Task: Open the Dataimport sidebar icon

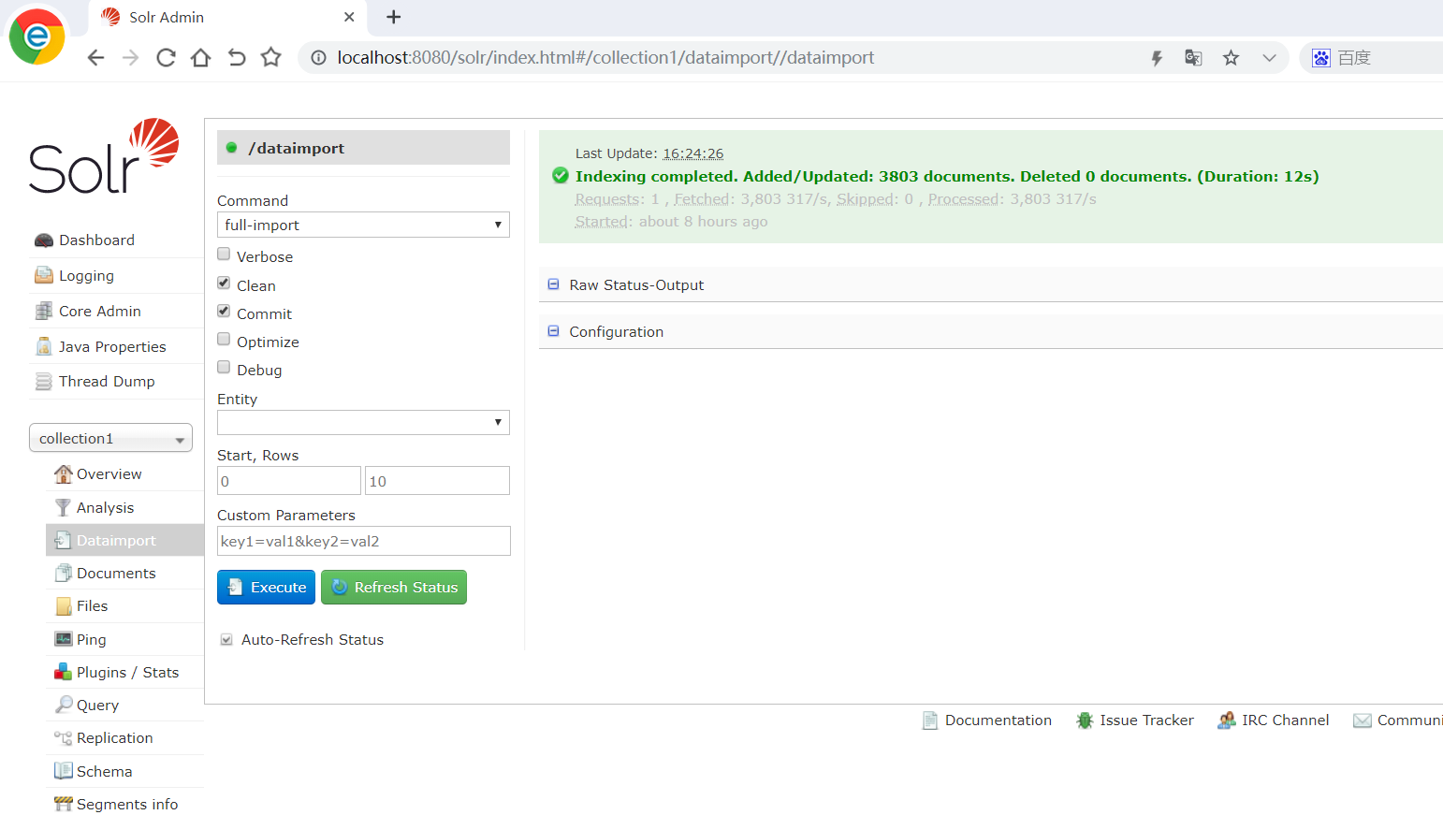Action: point(63,540)
